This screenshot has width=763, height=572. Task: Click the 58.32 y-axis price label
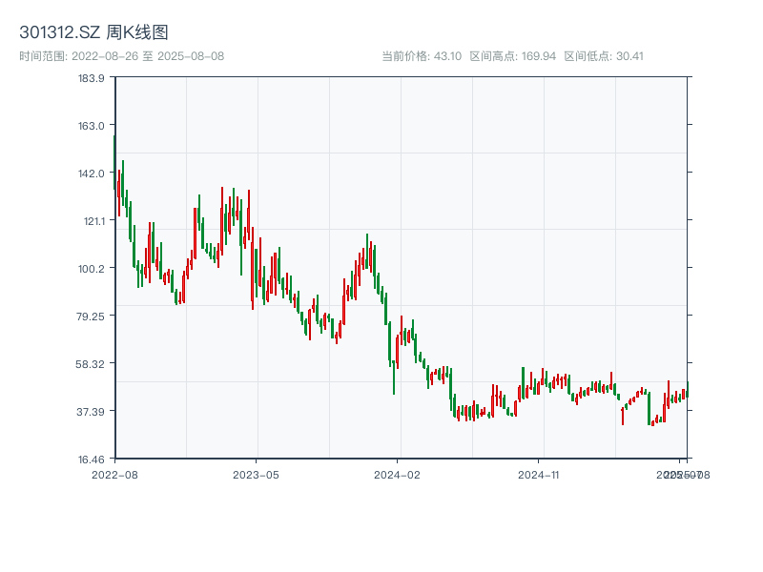(91, 363)
